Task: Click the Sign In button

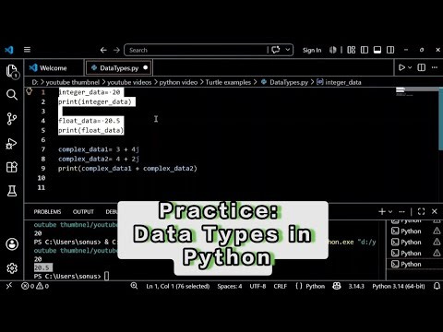Action: [x=312, y=50]
